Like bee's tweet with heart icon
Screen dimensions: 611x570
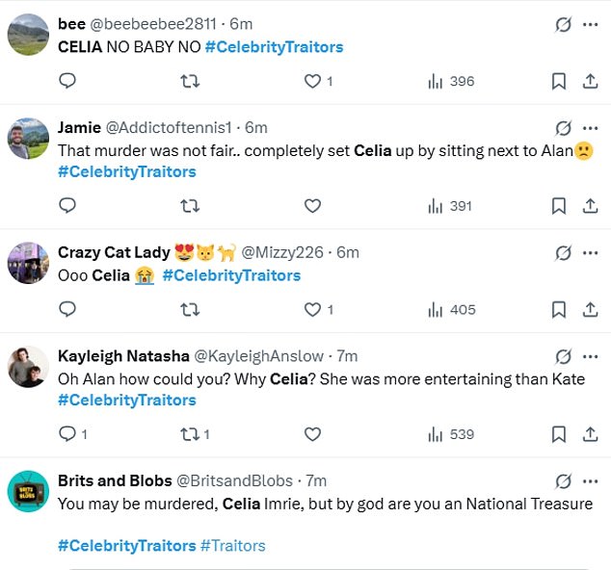pos(312,82)
